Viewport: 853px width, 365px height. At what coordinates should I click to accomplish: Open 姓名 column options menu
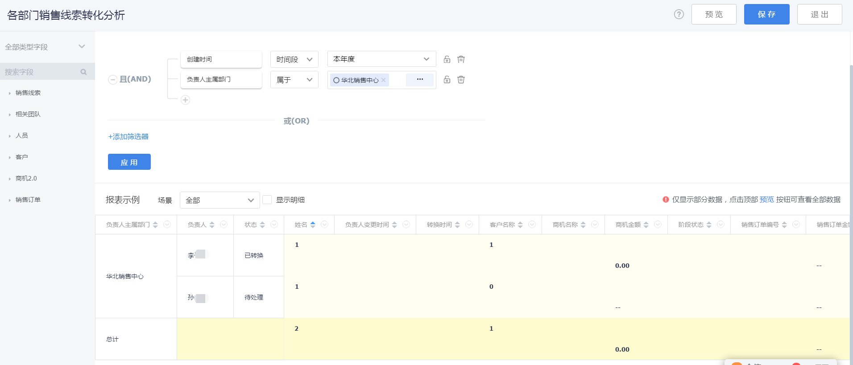pyautogui.click(x=325, y=224)
